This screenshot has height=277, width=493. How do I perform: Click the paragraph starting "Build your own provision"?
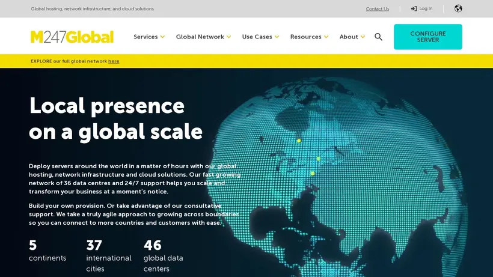pos(134,214)
